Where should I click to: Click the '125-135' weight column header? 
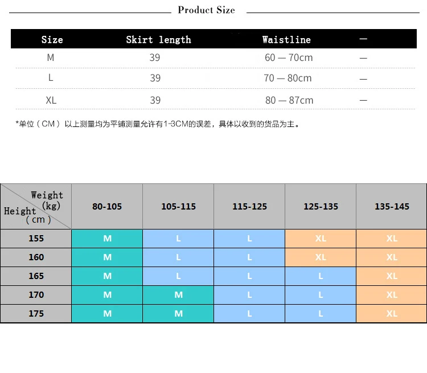coord(321,207)
